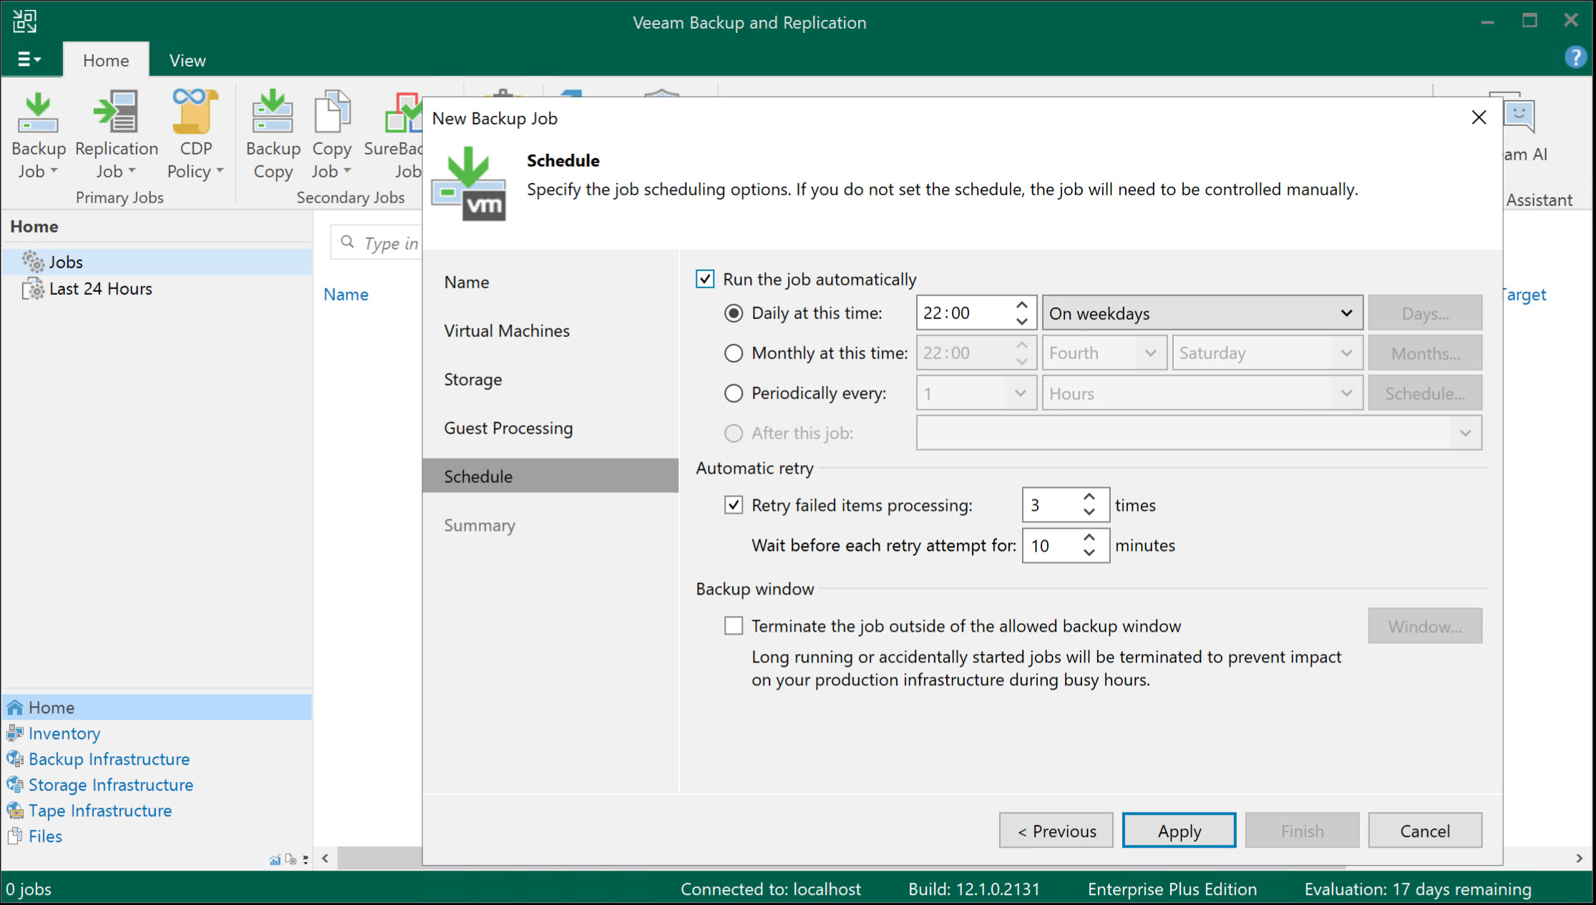Enable Terminate job outside backup window
This screenshot has height=905, width=1596.
pos(733,625)
